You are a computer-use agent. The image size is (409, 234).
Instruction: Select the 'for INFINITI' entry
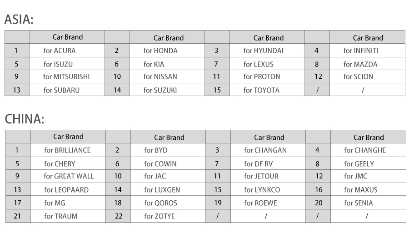pos(367,51)
